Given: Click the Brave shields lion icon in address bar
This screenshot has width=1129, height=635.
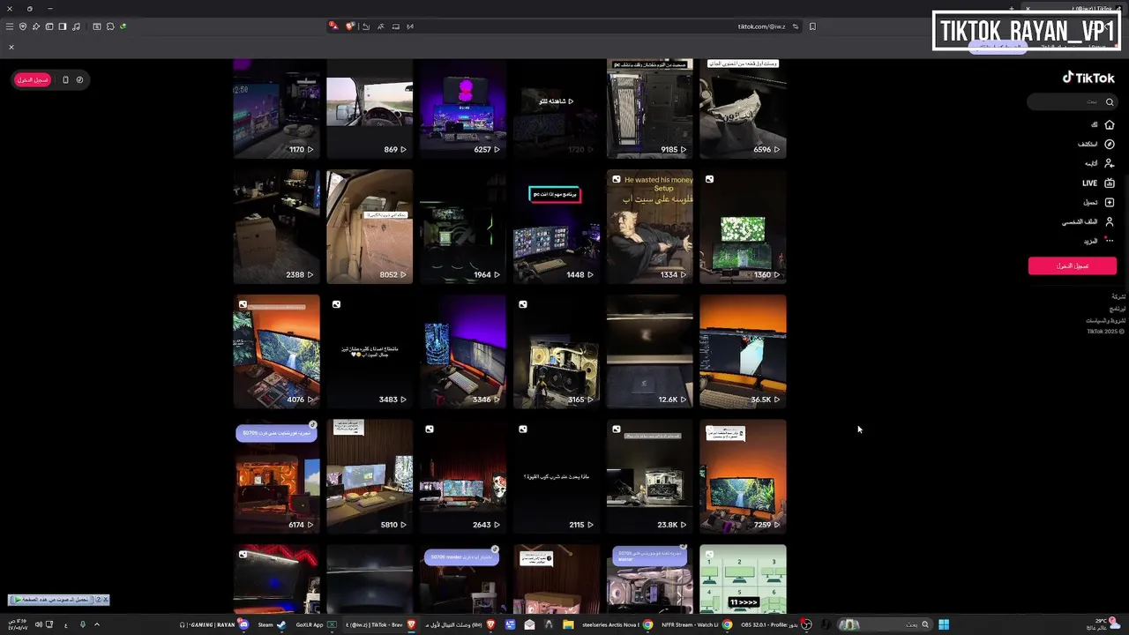Looking at the screenshot, I should point(349,26).
